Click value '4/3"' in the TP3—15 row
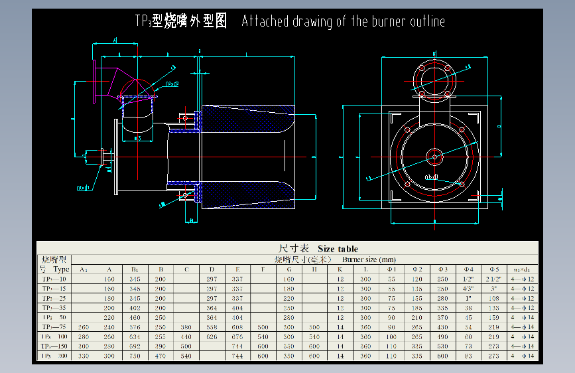The image size is (575, 373). [468, 289]
